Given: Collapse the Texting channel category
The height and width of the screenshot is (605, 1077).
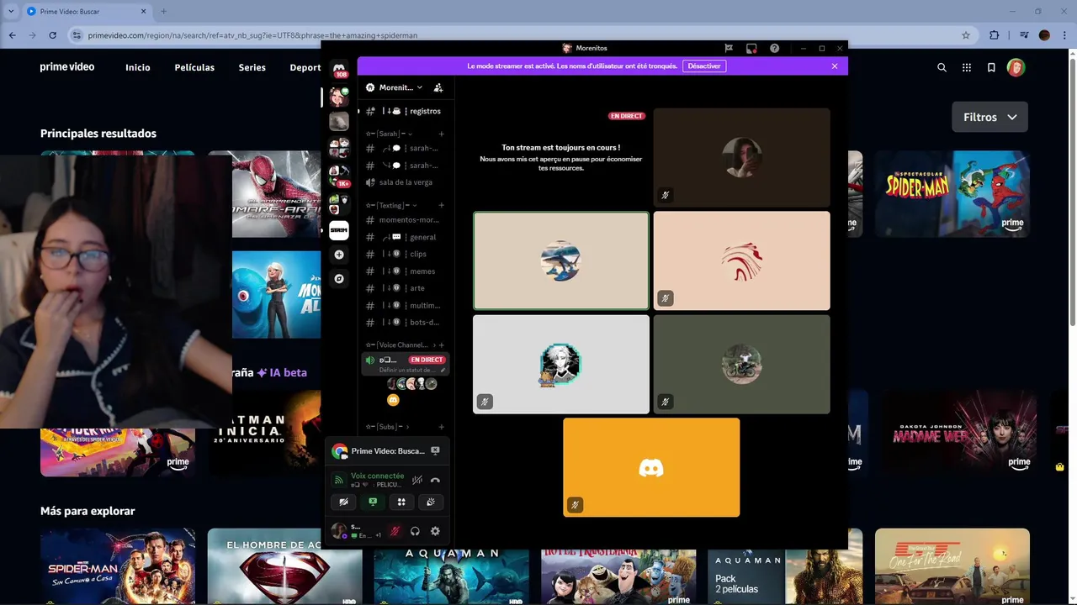Looking at the screenshot, I should 391,205.
